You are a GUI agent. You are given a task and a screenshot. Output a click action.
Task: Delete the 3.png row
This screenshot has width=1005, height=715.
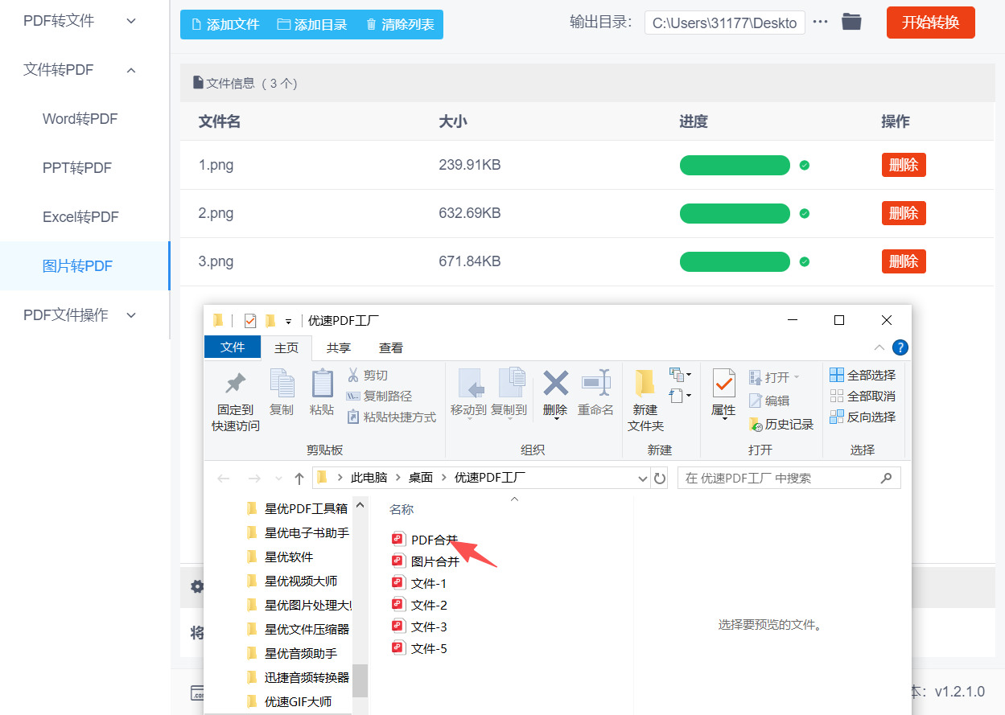[904, 261]
